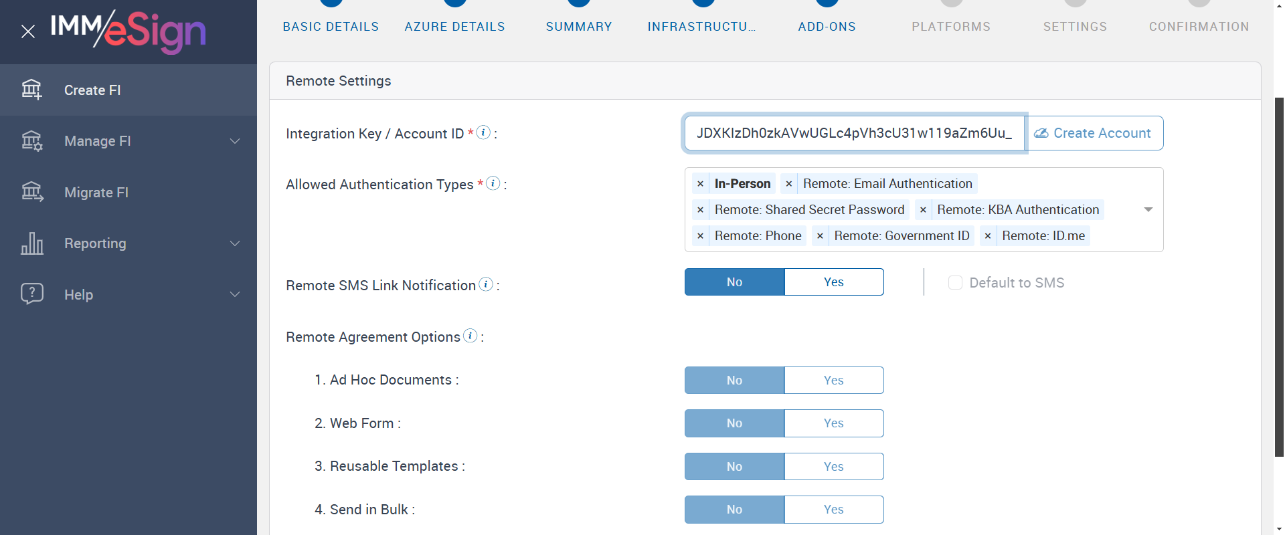Remove the Remote: Phone authentication tag
The width and height of the screenshot is (1285, 535).
700,236
